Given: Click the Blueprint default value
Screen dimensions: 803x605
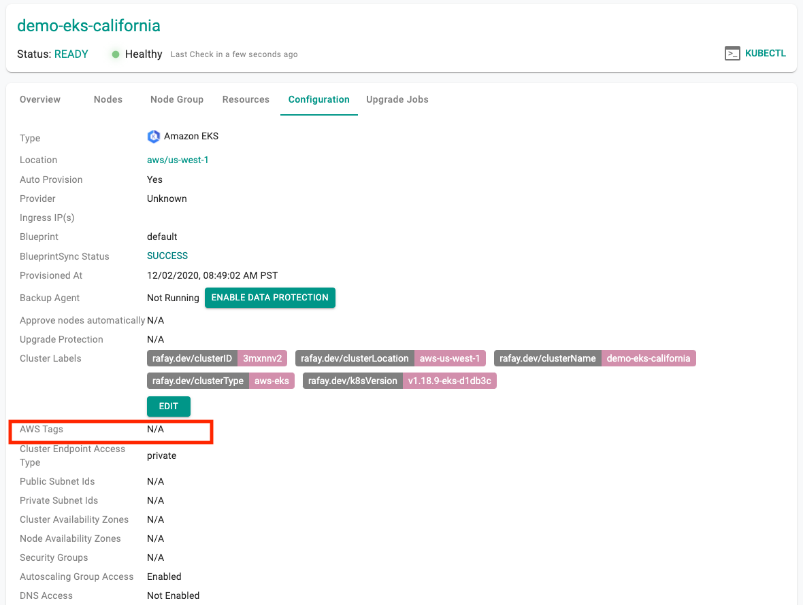Looking at the screenshot, I should (162, 237).
